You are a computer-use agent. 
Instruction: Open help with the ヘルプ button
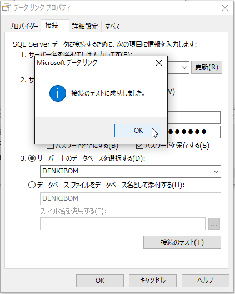206,281
